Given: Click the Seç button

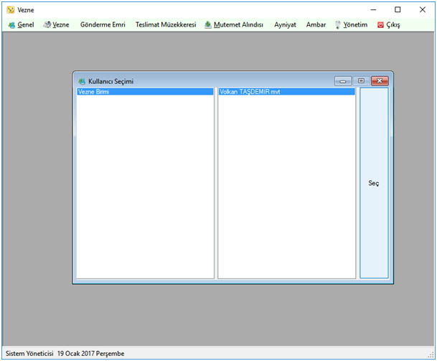Looking at the screenshot, I should coord(374,183).
